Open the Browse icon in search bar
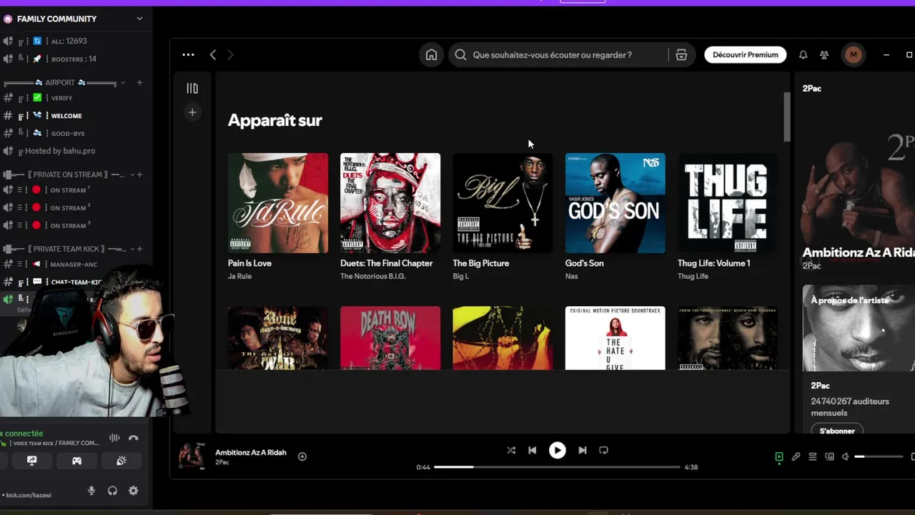915x515 pixels. click(x=681, y=55)
